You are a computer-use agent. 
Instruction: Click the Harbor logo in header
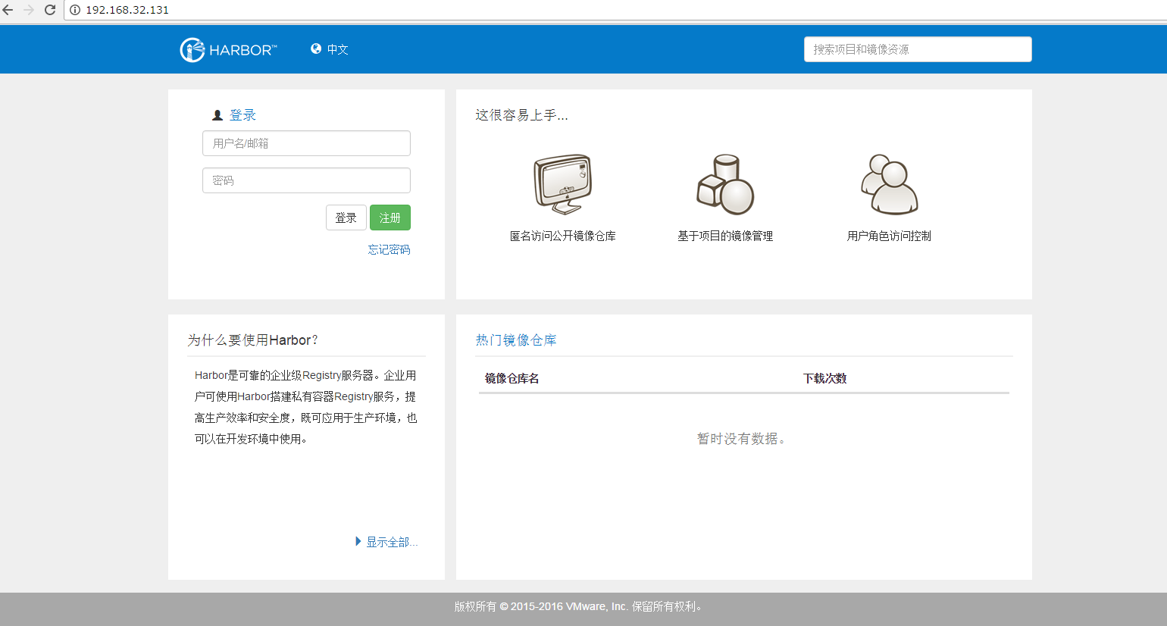click(x=228, y=50)
